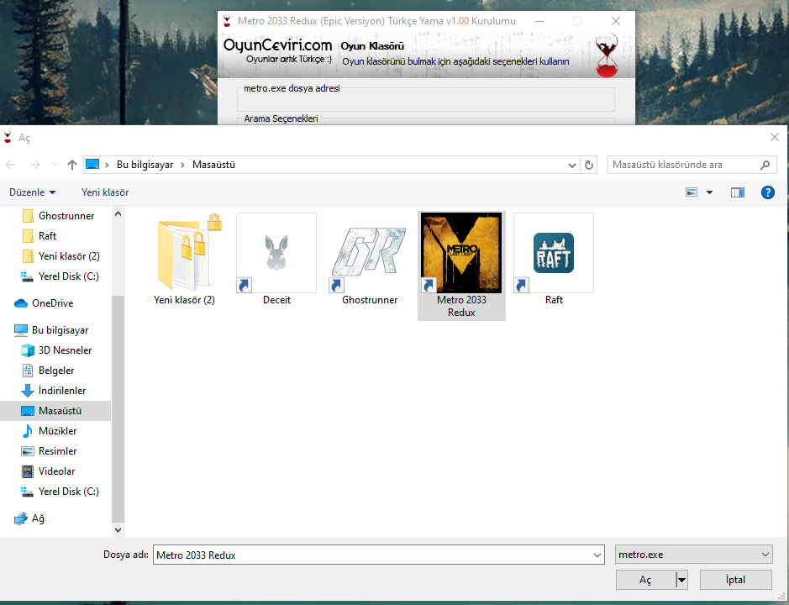Select OneDrive in the navigation pane
This screenshot has height=605, width=789.
click(45, 303)
